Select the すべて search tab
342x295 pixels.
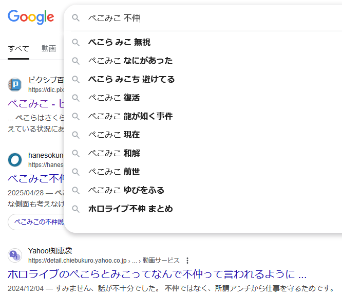(18, 49)
